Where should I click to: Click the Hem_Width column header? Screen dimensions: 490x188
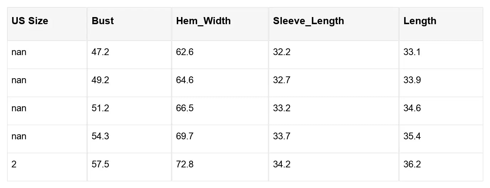click(x=203, y=21)
